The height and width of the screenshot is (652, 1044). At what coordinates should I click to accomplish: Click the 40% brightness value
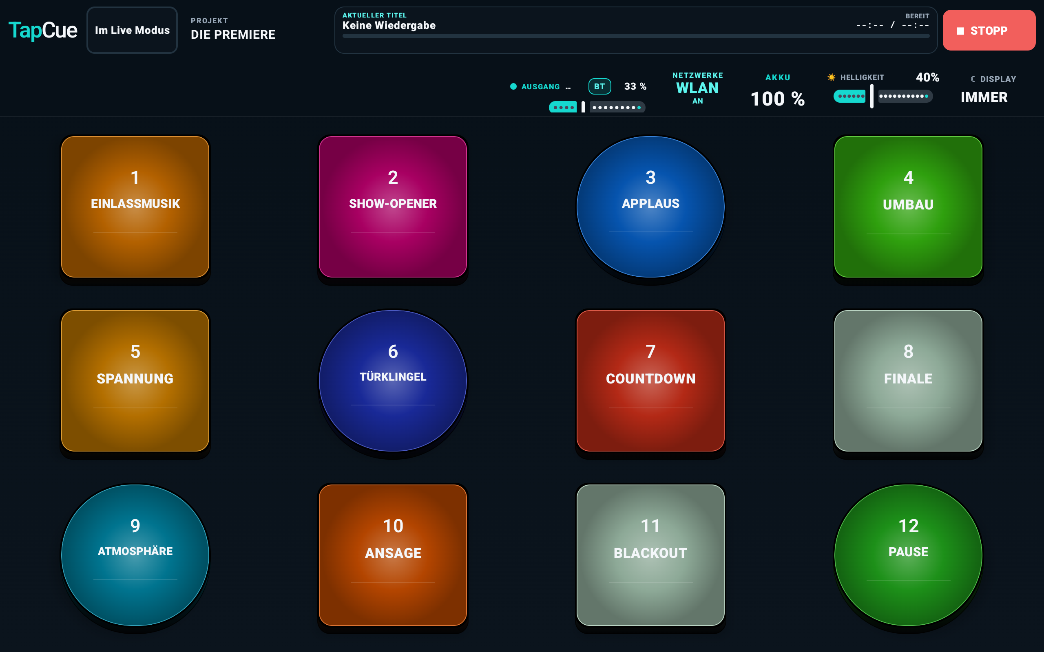[927, 77]
